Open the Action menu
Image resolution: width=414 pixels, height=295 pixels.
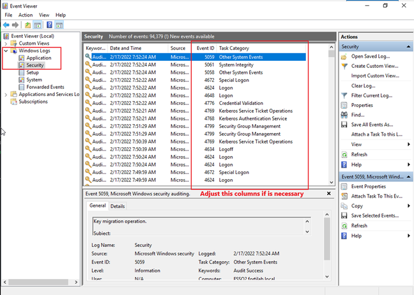pos(26,15)
